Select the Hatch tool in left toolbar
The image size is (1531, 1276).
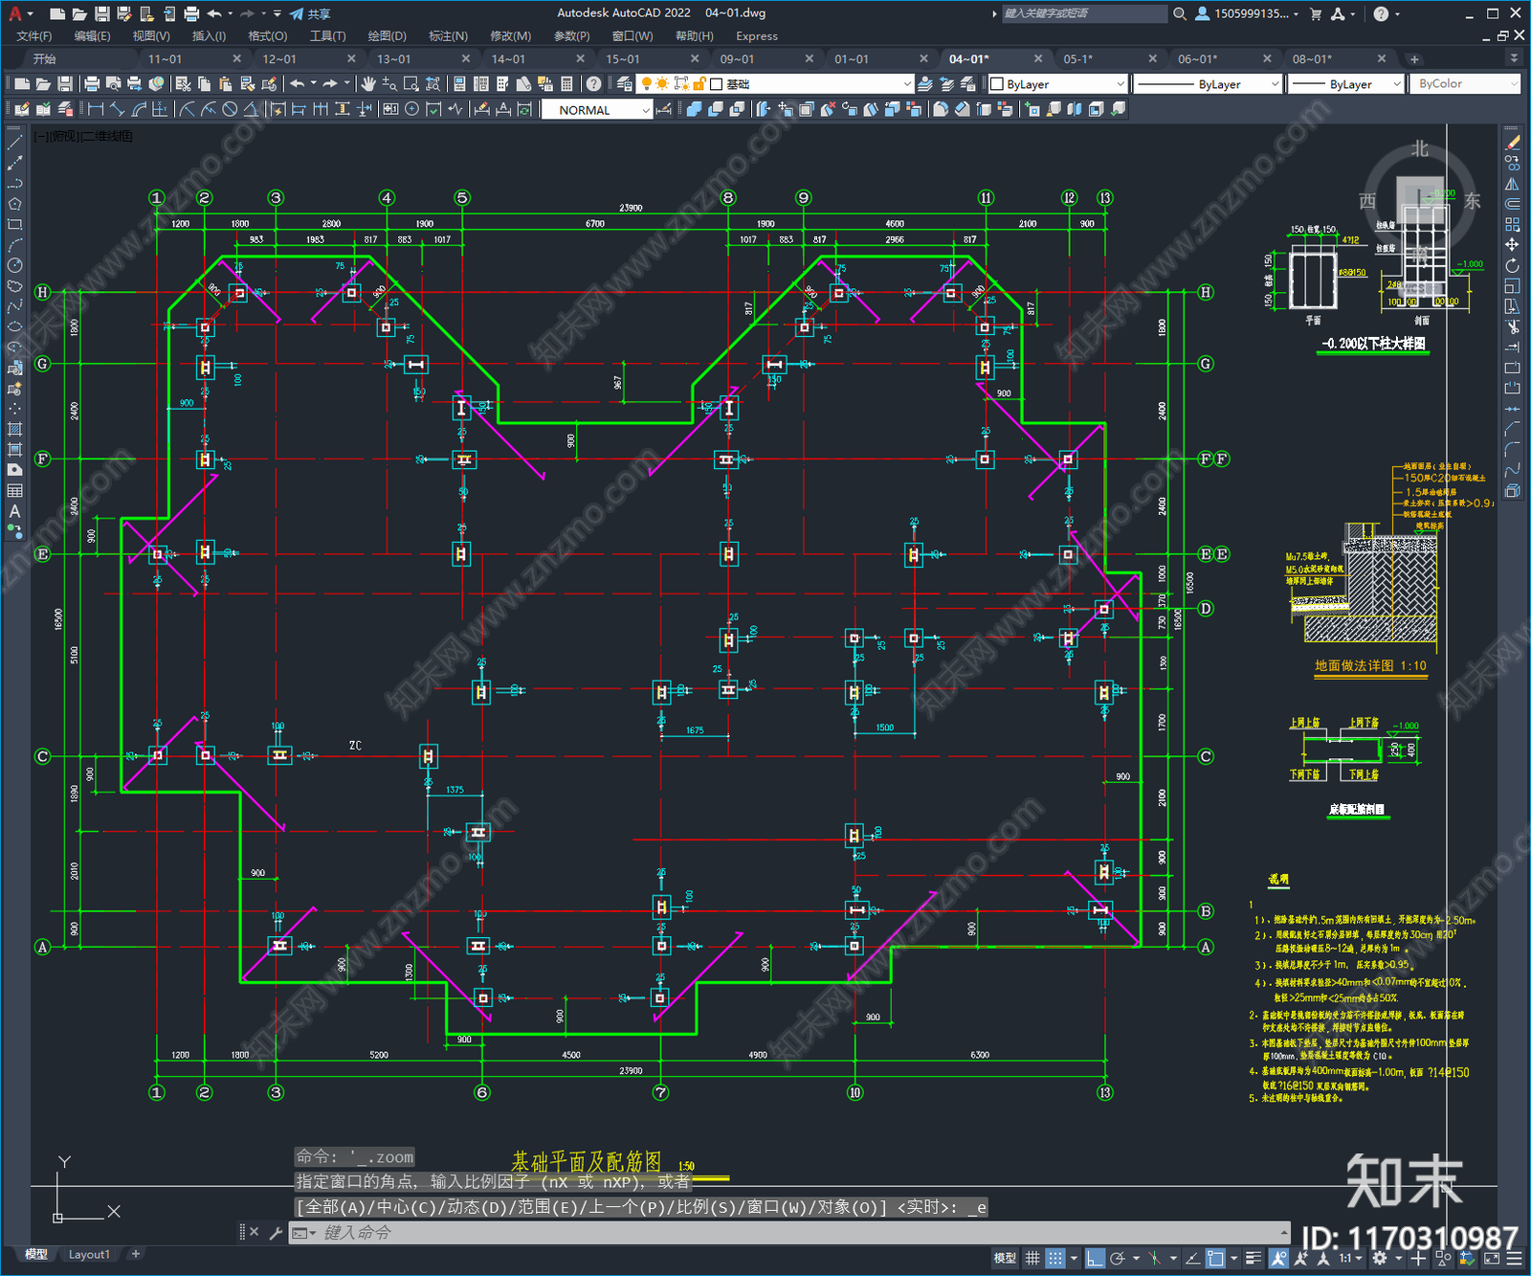(14, 429)
